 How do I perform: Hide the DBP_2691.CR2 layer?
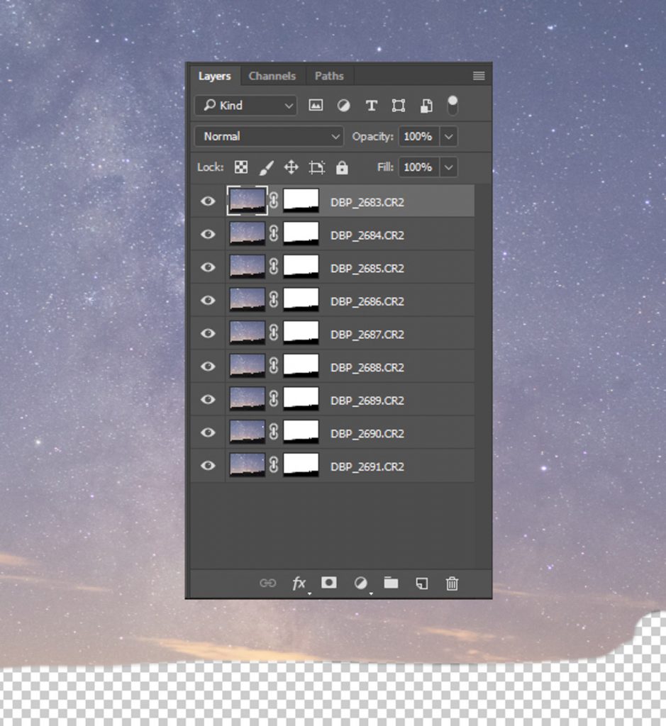(207, 466)
